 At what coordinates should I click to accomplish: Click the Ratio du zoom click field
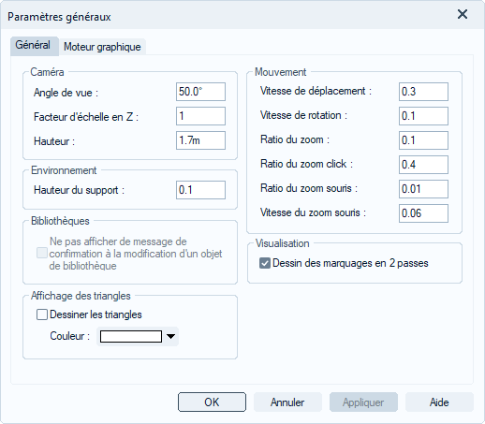click(x=423, y=165)
